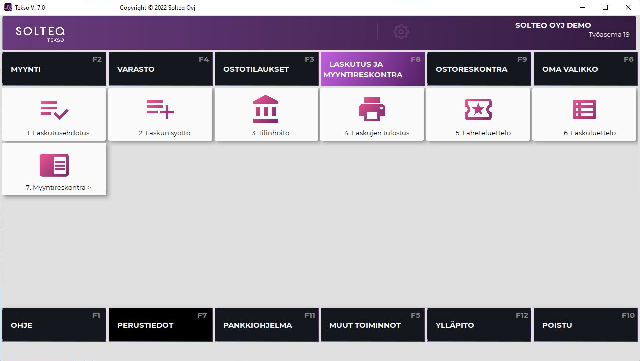Open the Oma valikko tab
This screenshot has height=361, width=640.
pyautogui.click(x=585, y=69)
